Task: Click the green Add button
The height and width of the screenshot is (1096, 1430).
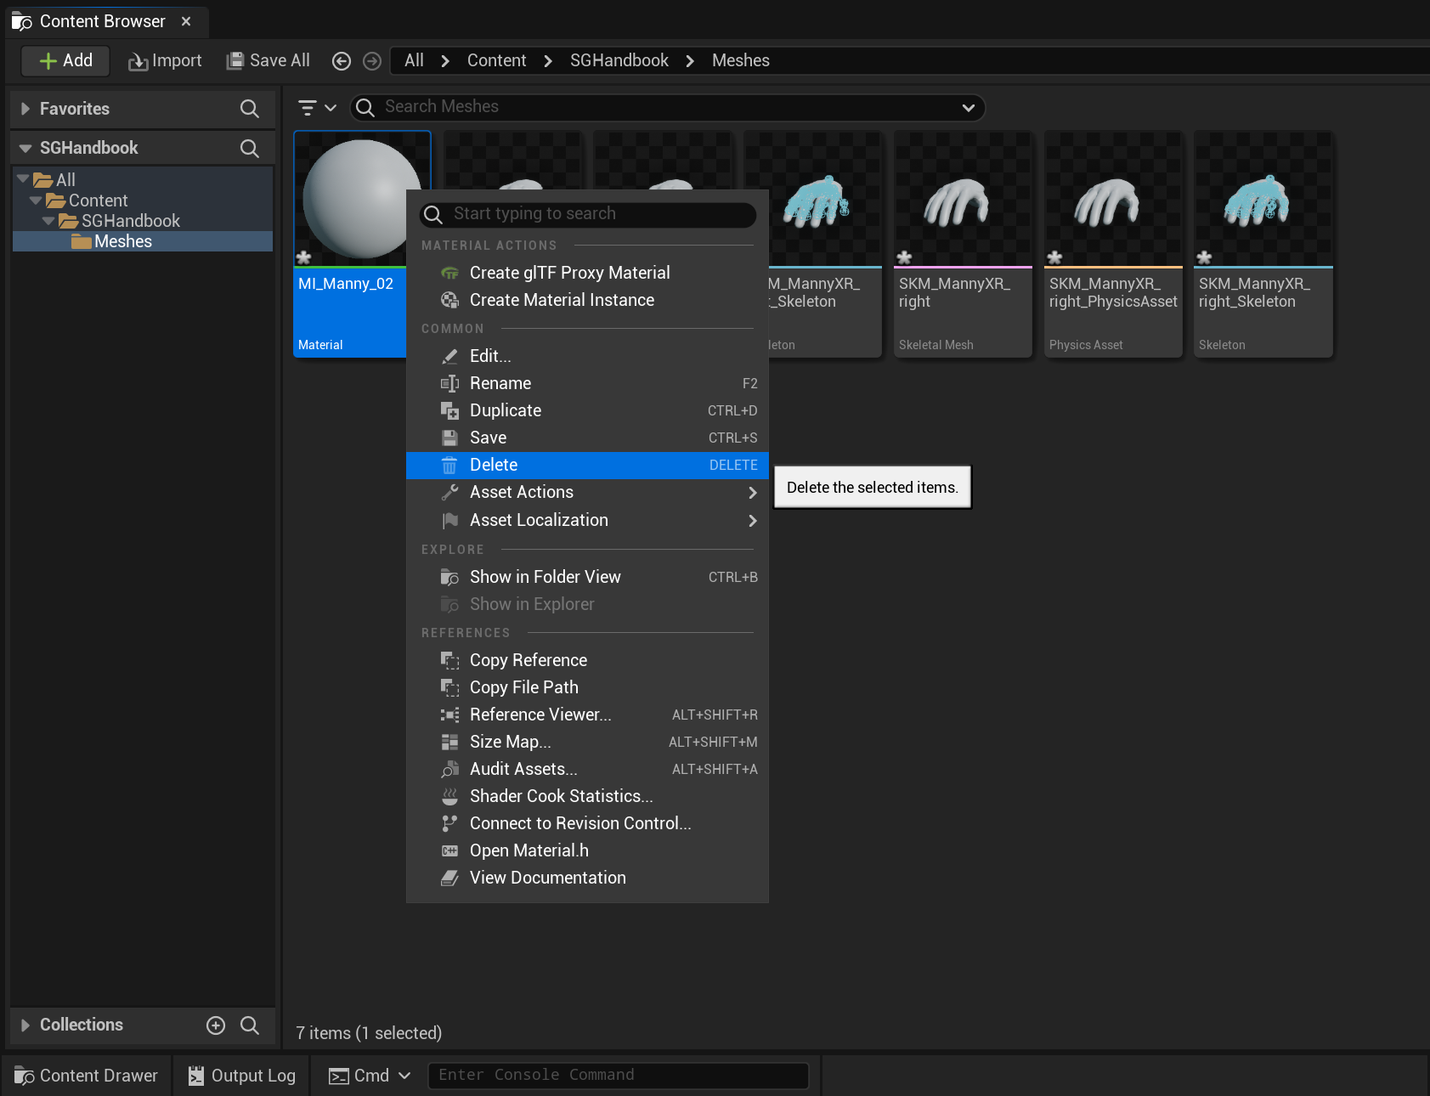Action: coord(65,60)
